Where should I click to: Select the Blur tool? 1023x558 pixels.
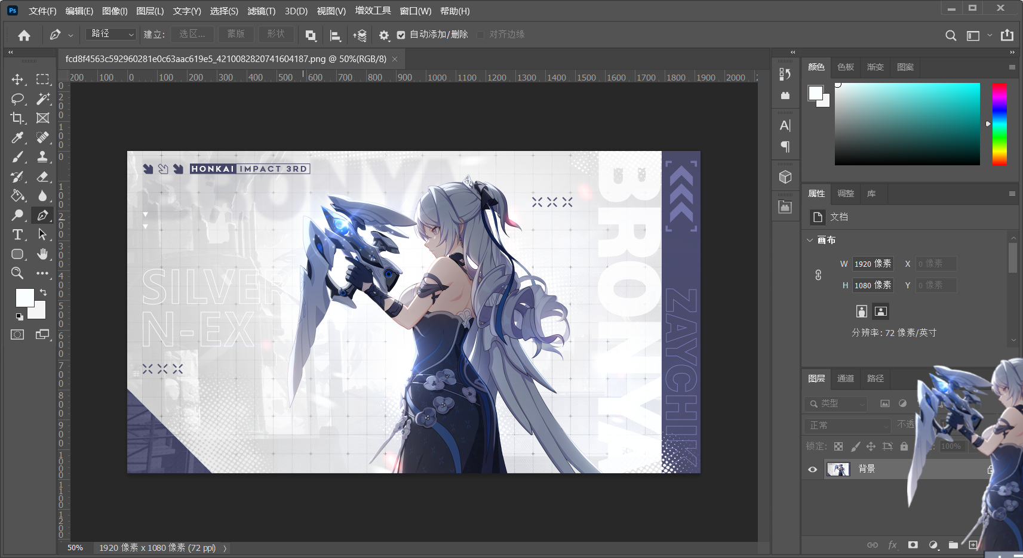tap(42, 196)
